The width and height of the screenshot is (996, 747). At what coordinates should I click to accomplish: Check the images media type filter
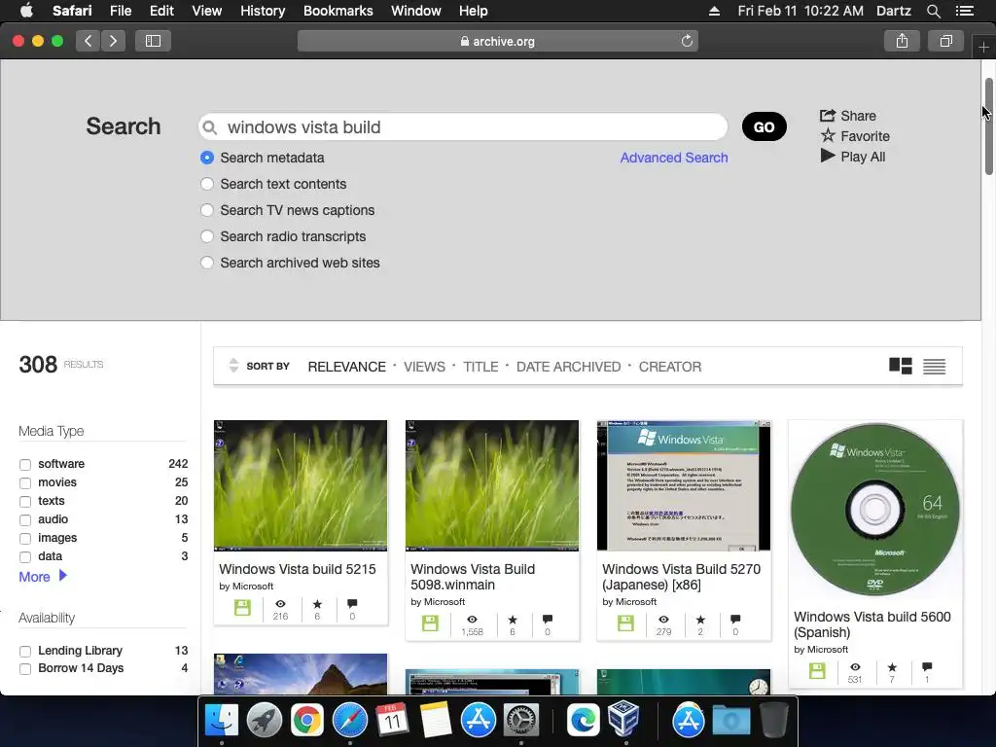(25, 539)
